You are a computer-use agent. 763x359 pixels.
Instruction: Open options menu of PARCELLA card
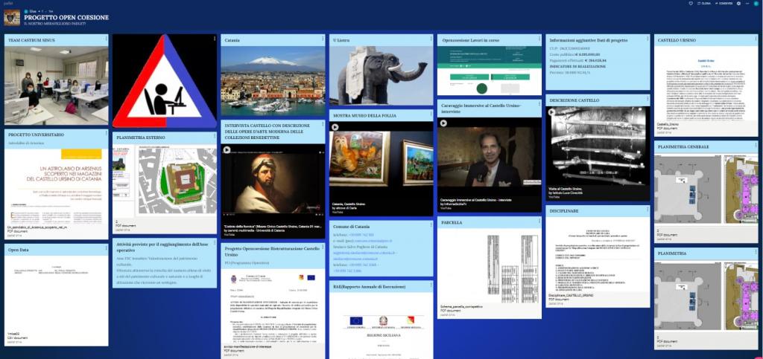(539, 221)
